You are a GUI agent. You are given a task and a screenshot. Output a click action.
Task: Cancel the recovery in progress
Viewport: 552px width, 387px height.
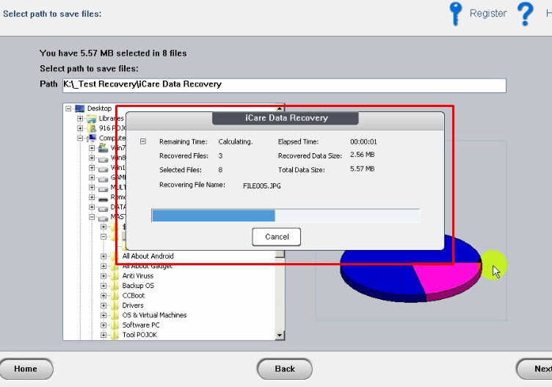[x=276, y=237]
